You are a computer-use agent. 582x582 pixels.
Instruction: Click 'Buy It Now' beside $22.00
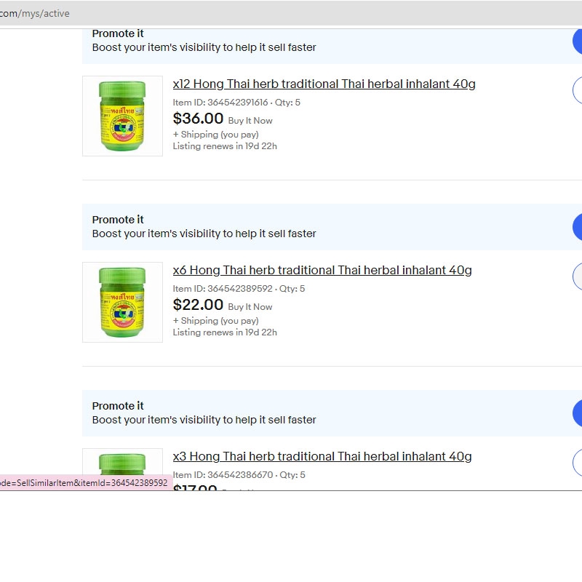pyautogui.click(x=250, y=307)
